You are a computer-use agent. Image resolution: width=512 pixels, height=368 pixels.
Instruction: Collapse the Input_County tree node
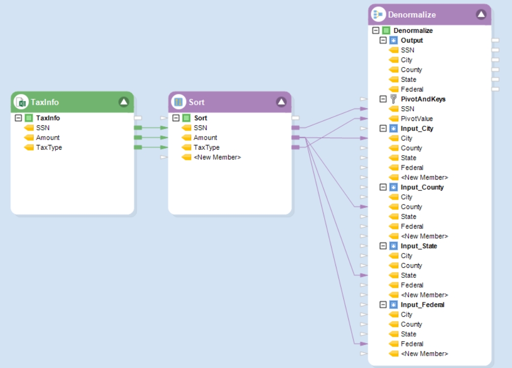(384, 187)
